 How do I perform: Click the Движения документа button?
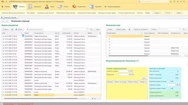[35, 29]
